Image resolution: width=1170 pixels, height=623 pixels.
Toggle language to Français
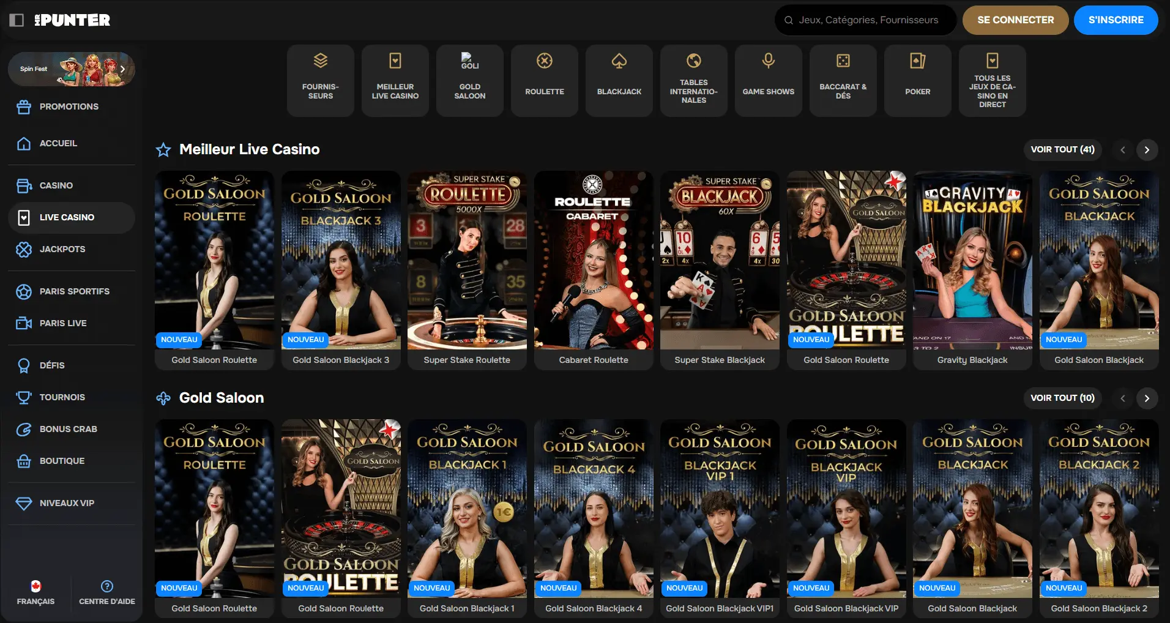pos(35,593)
